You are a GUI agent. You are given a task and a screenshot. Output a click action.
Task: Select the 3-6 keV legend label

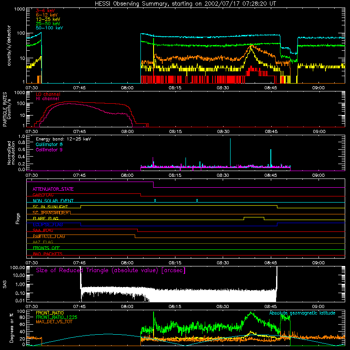[x=45, y=10]
